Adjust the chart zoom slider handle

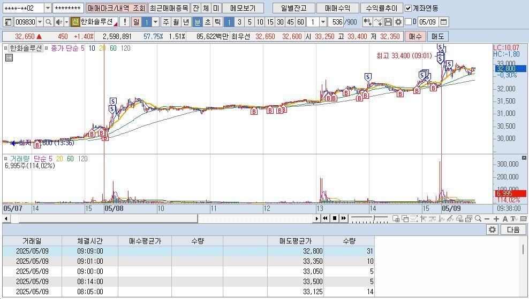point(373,218)
